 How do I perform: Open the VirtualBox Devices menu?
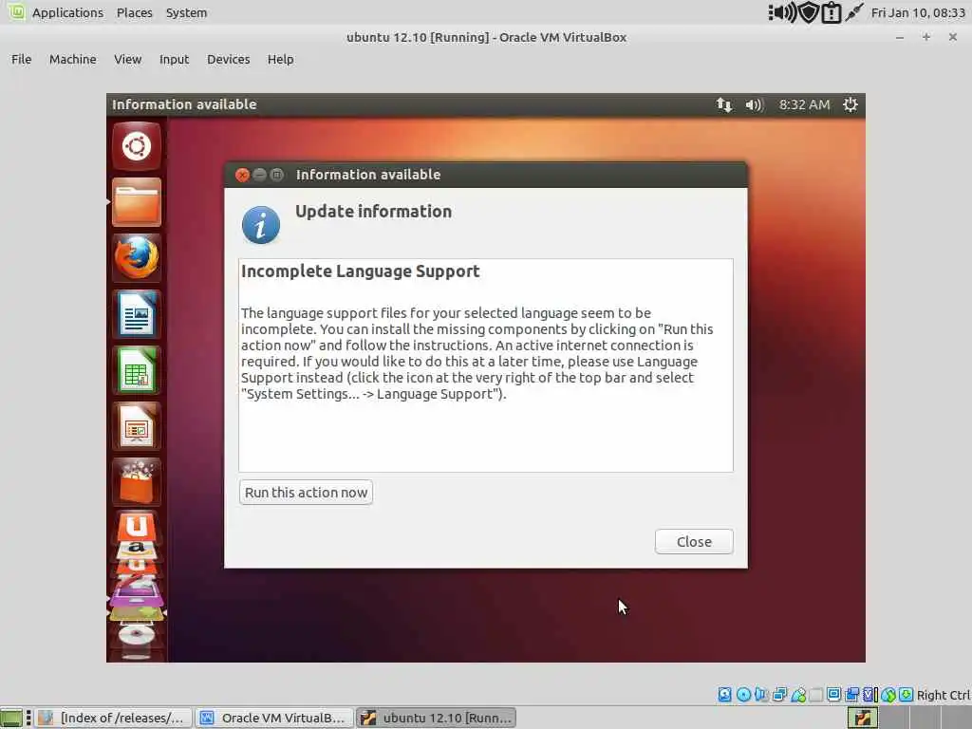(x=228, y=60)
